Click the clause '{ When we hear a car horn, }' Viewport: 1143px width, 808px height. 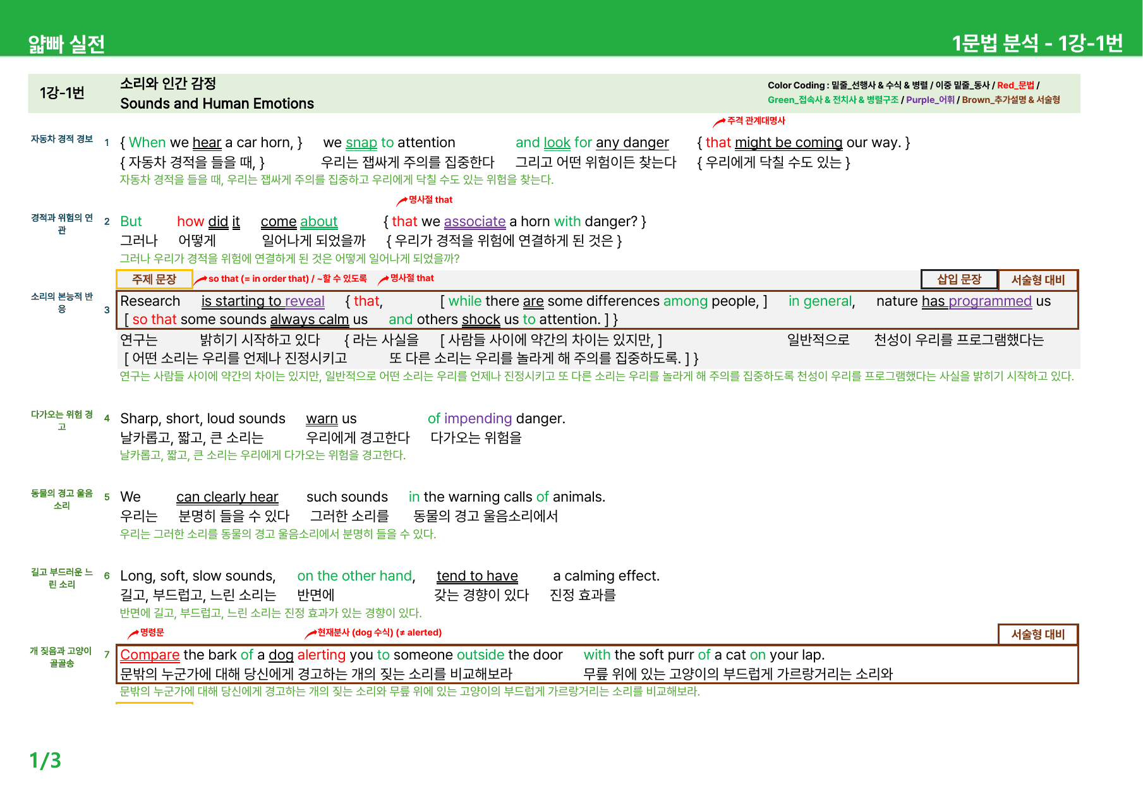pos(211,143)
